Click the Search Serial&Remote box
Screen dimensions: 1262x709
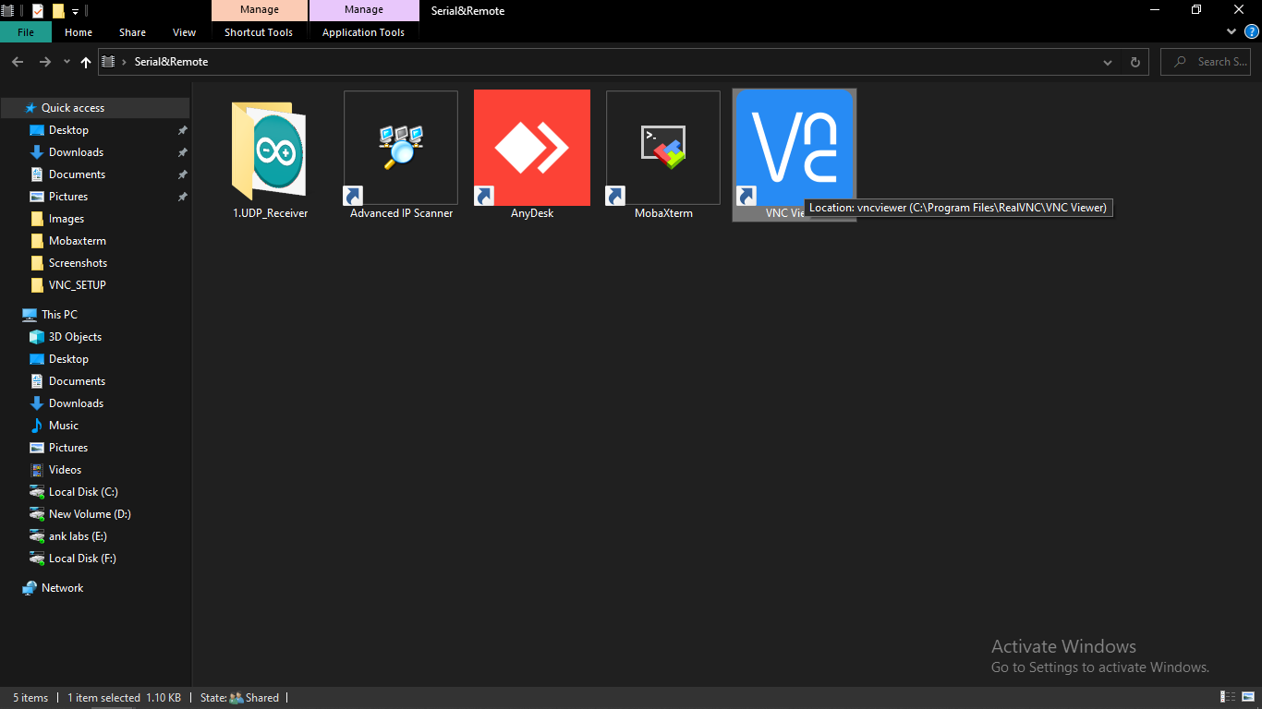pyautogui.click(x=1206, y=62)
